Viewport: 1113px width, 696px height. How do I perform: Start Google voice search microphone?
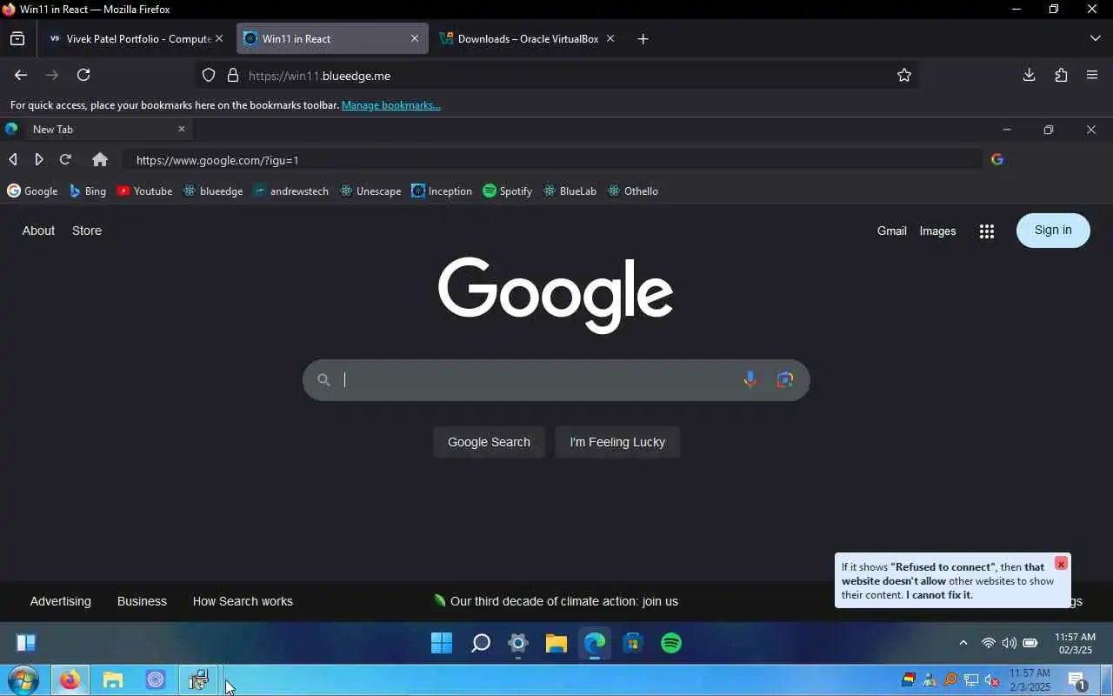tap(750, 379)
